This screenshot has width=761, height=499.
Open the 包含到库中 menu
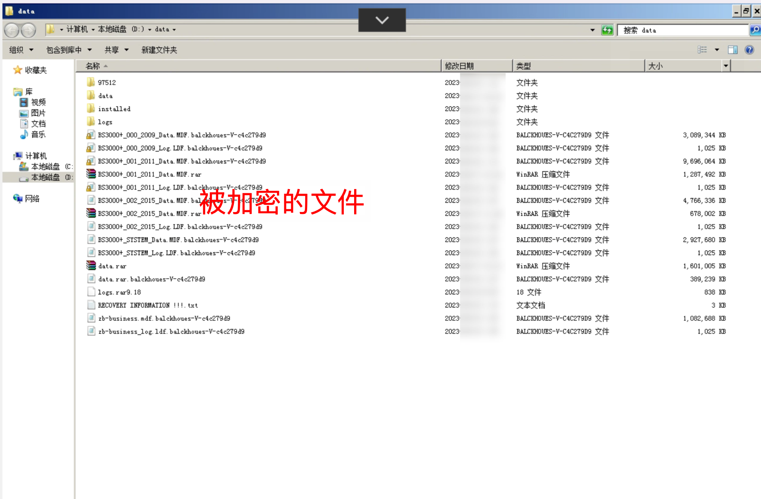pos(69,50)
